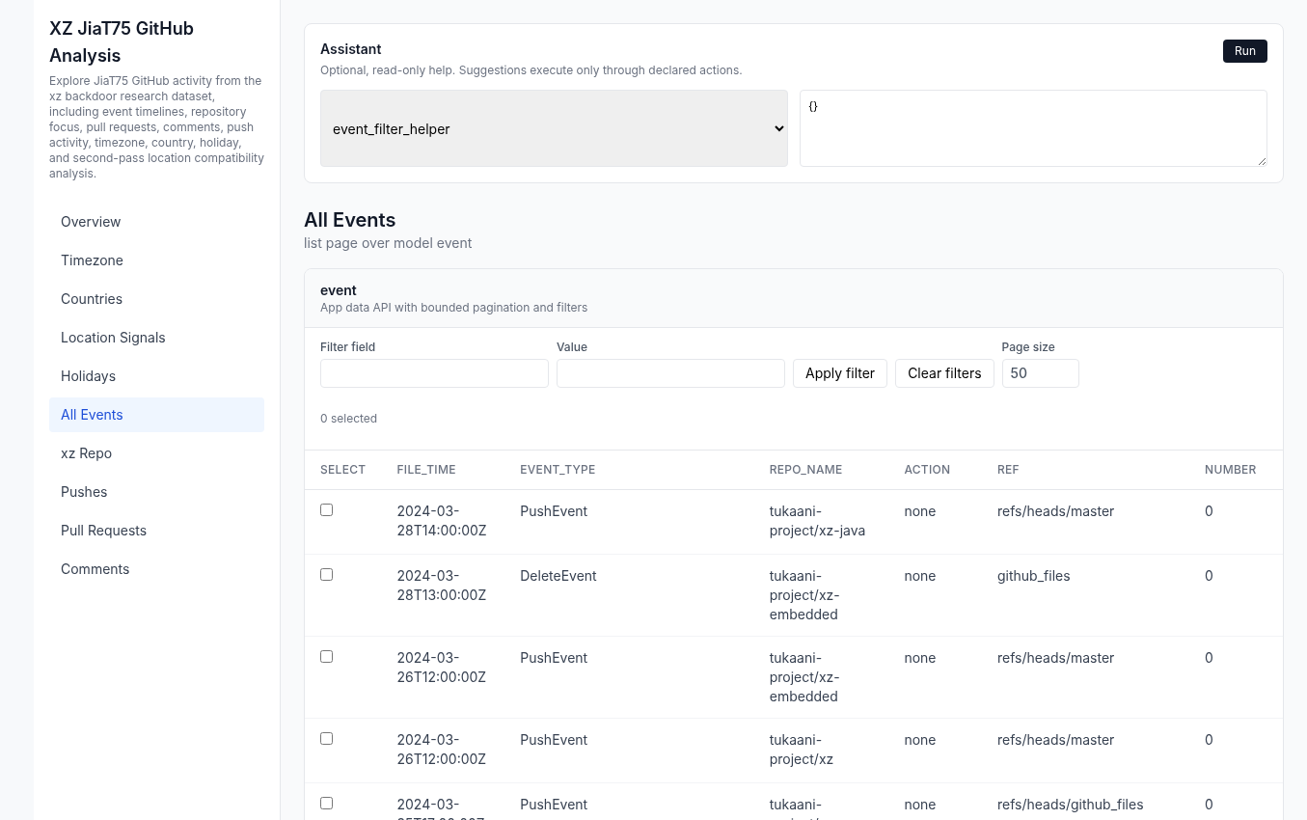Click the REF column header
Screen dimensions: 1307x820
[1008, 470]
